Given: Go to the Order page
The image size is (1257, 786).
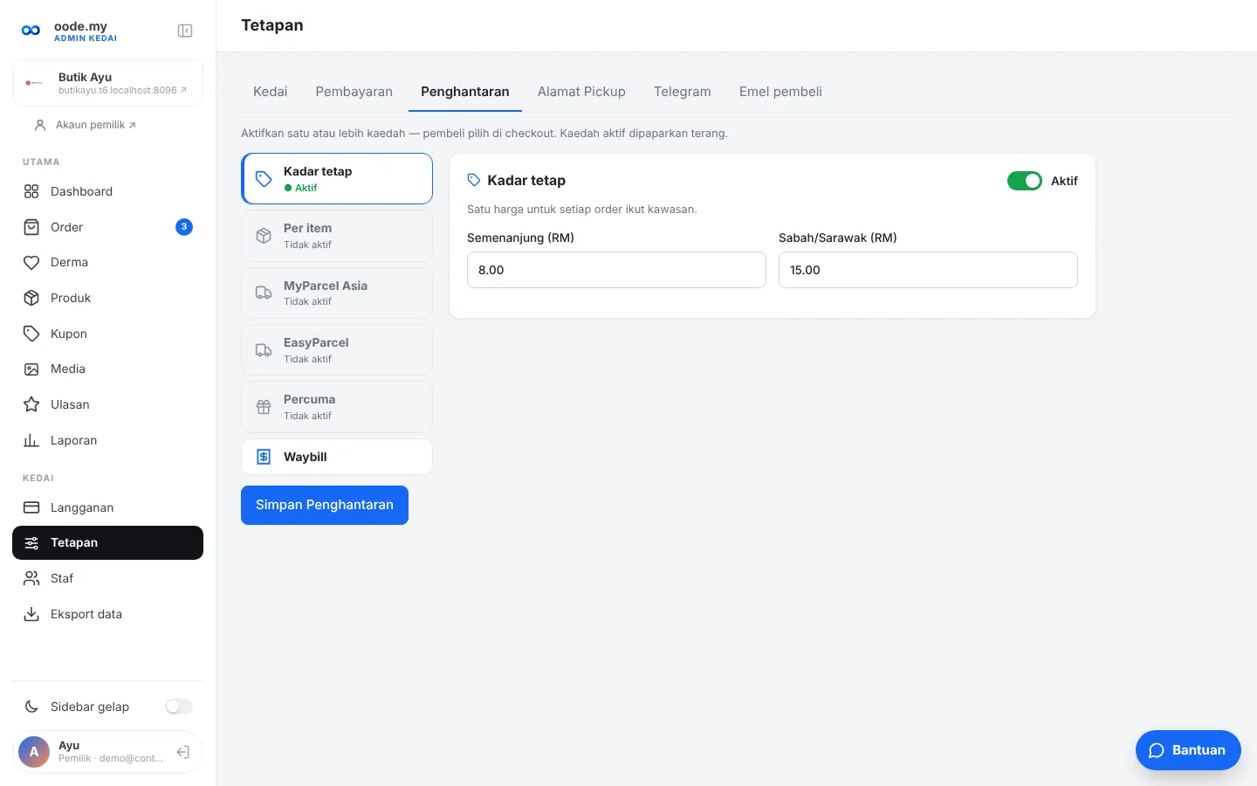Looking at the screenshot, I should (107, 227).
